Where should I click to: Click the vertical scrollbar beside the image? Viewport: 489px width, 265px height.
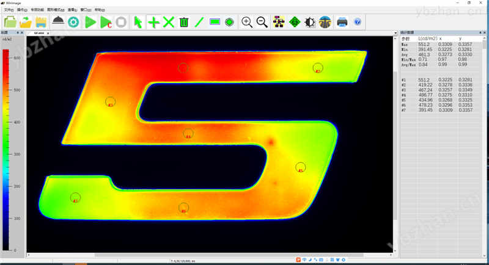click(x=395, y=145)
